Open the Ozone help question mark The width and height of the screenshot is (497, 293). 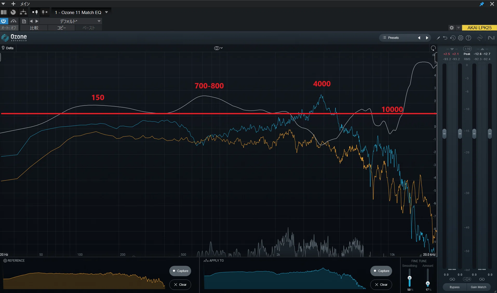468,38
